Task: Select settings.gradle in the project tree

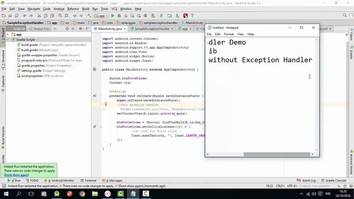Action: (x=41, y=71)
